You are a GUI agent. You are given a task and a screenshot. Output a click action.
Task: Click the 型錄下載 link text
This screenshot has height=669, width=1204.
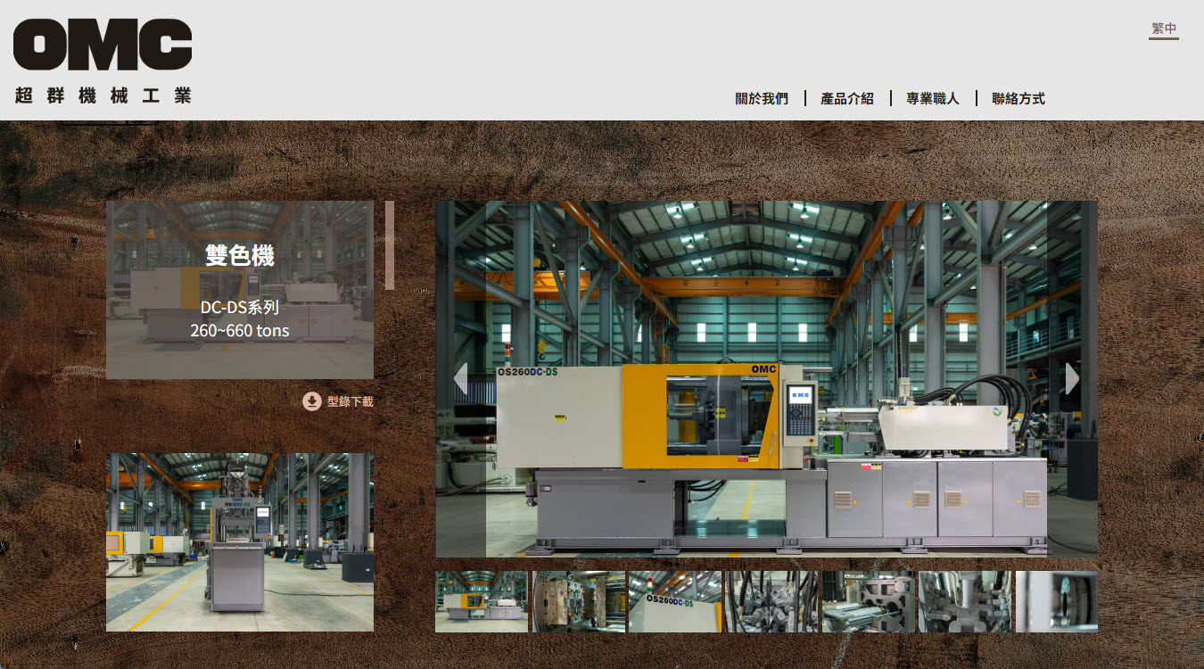(350, 401)
